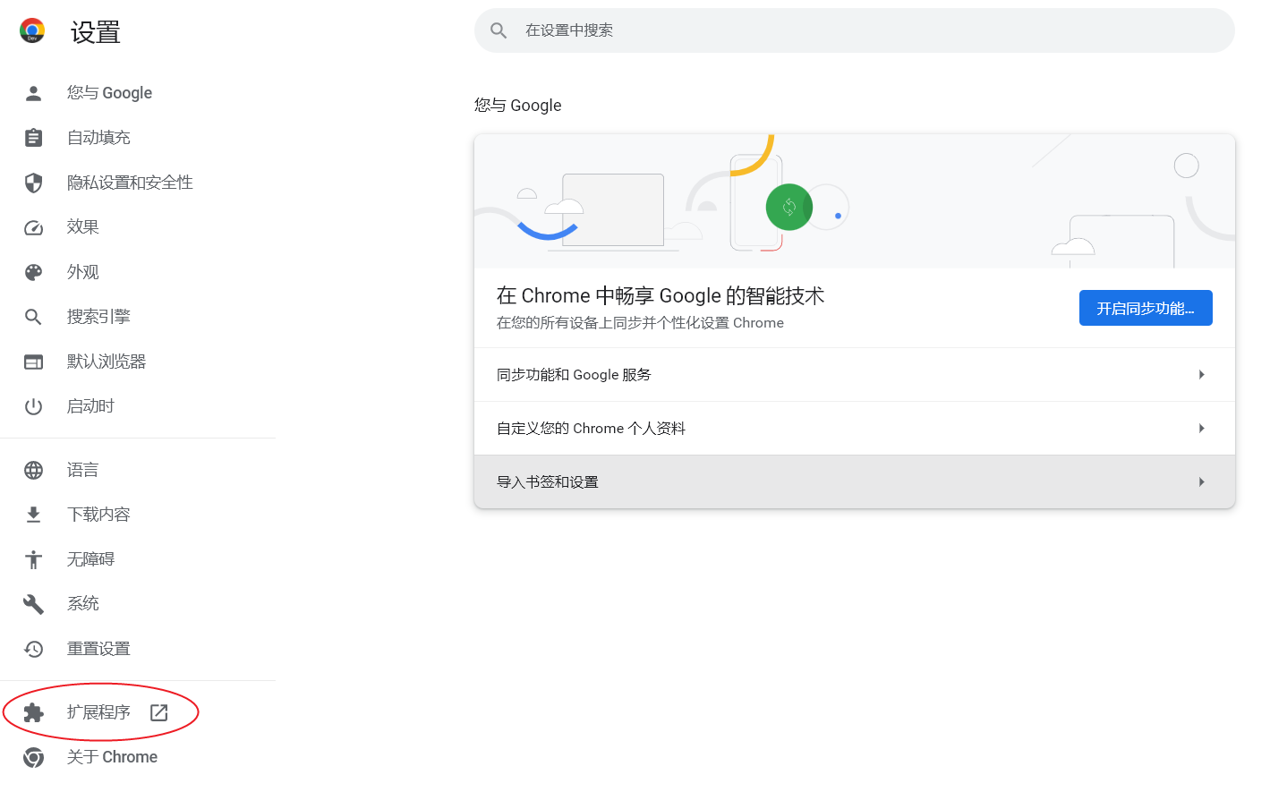Click the green sync circle in banner
The height and width of the screenshot is (792, 1287).
789,207
